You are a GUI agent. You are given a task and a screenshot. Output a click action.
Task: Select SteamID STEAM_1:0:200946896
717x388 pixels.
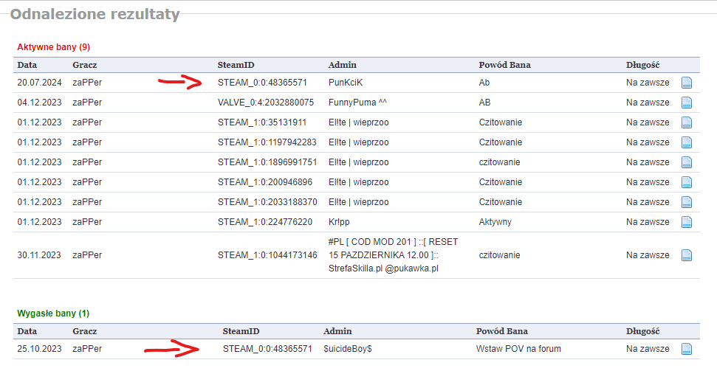click(x=265, y=182)
